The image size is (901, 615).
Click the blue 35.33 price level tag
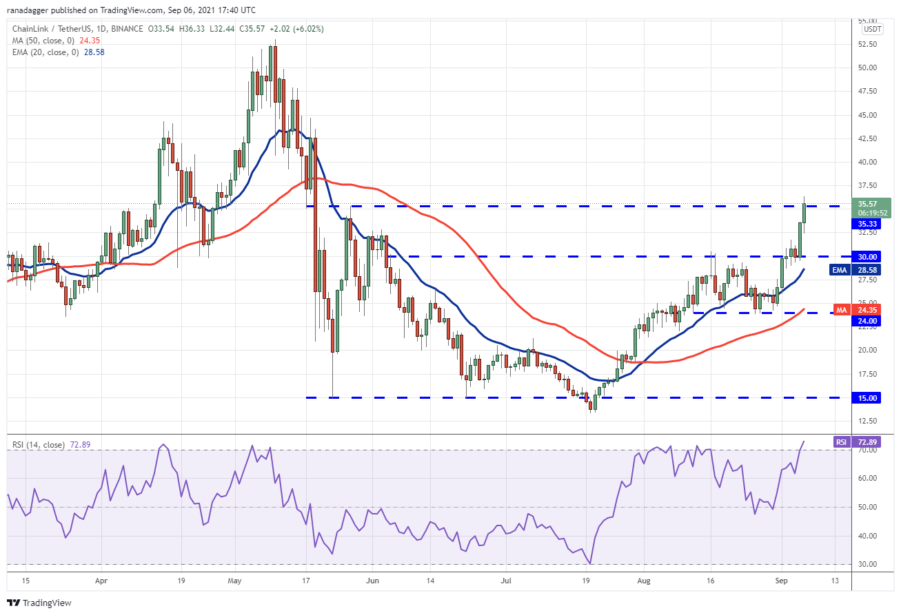(x=867, y=224)
